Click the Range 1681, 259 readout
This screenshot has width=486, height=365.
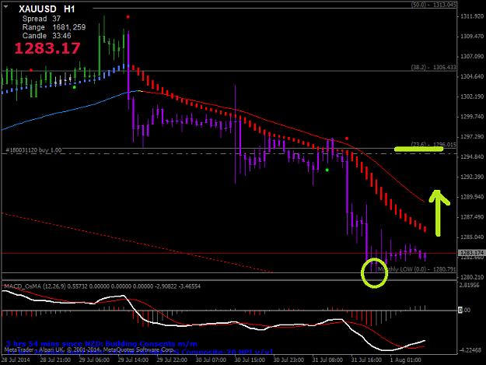click(x=54, y=27)
